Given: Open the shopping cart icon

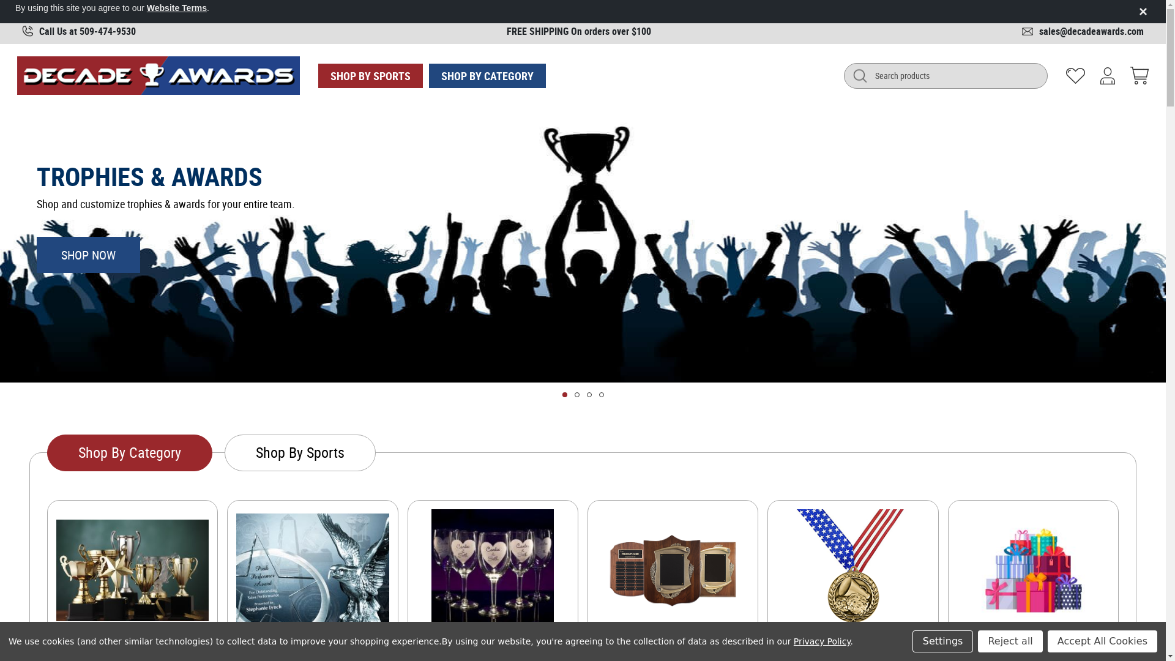Looking at the screenshot, I should pyautogui.click(x=1140, y=76).
